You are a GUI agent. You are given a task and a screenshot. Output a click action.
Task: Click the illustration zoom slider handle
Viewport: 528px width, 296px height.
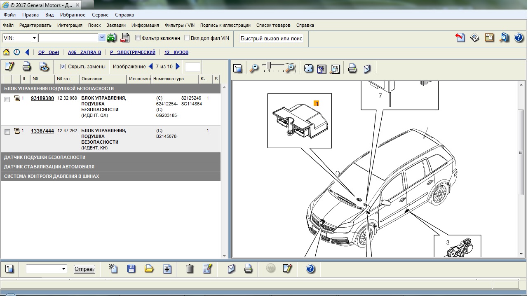click(x=269, y=65)
